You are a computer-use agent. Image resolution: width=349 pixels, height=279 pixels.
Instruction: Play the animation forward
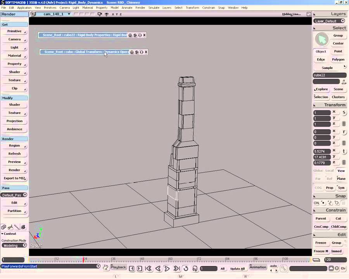pyautogui.click(x=167, y=269)
